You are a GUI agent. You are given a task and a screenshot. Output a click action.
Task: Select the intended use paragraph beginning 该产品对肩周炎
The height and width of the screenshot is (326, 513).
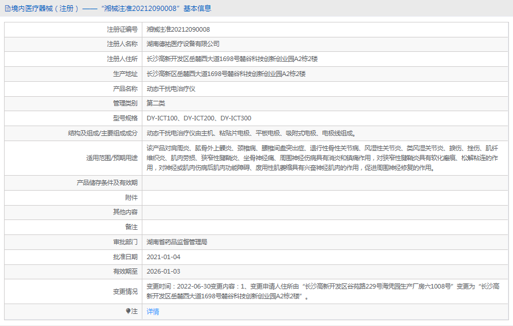[322, 158]
